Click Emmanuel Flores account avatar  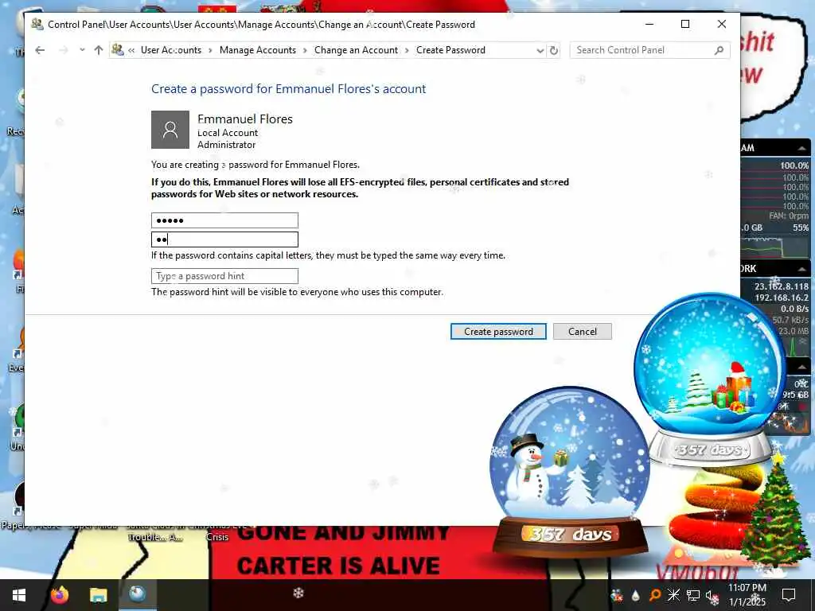[x=170, y=130]
